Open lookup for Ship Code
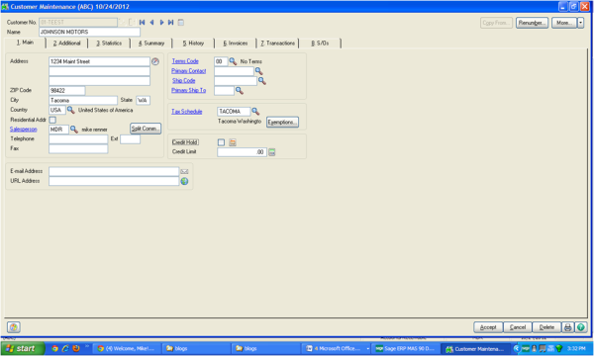The image size is (594, 356). pyautogui.click(x=261, y=80)
